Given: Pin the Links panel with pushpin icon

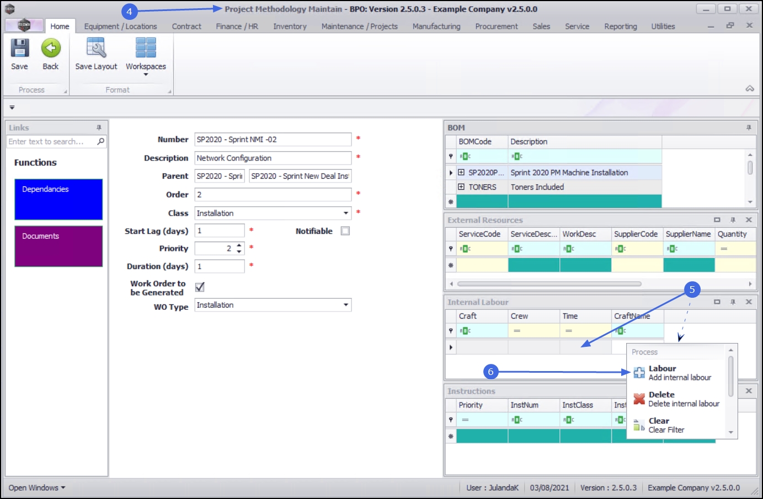Looking at the screenshot, I should pos(99,127).
